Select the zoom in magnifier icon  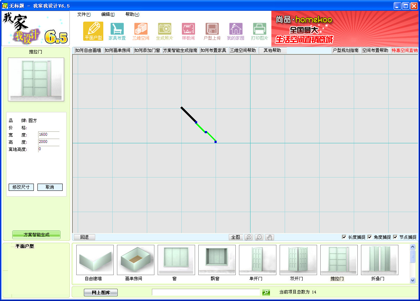tap(248, 237)
